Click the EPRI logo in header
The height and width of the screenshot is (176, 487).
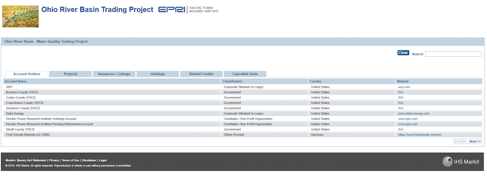[188, 9]
